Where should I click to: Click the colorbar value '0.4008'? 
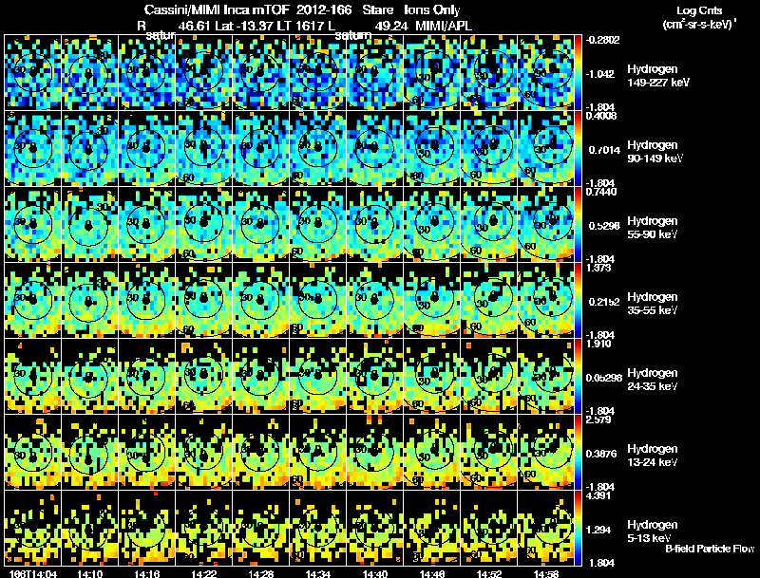click(x=601, y=116)
